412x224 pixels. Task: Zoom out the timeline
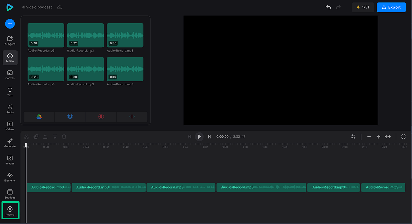click(369, 136)
